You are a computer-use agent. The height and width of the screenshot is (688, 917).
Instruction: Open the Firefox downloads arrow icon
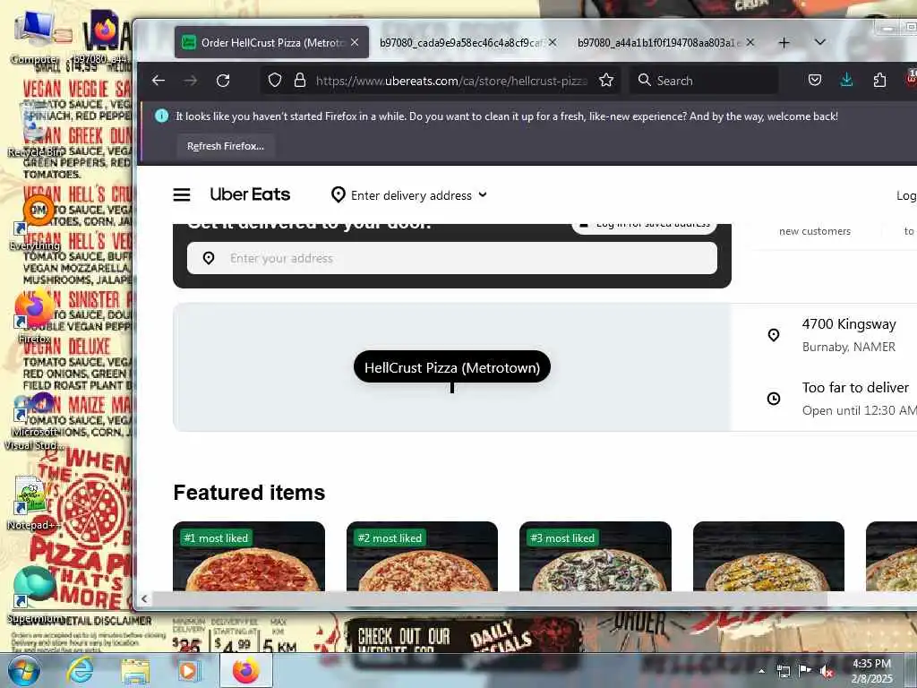tap(846, 80)
